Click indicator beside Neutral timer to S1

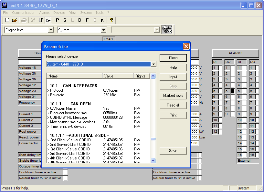pos(200,178)
